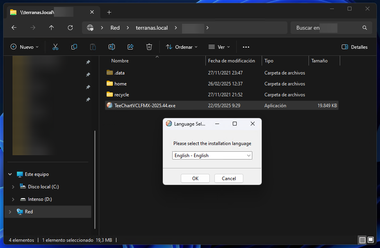Click OK in Language Selection dialog

tap(195, 178)
